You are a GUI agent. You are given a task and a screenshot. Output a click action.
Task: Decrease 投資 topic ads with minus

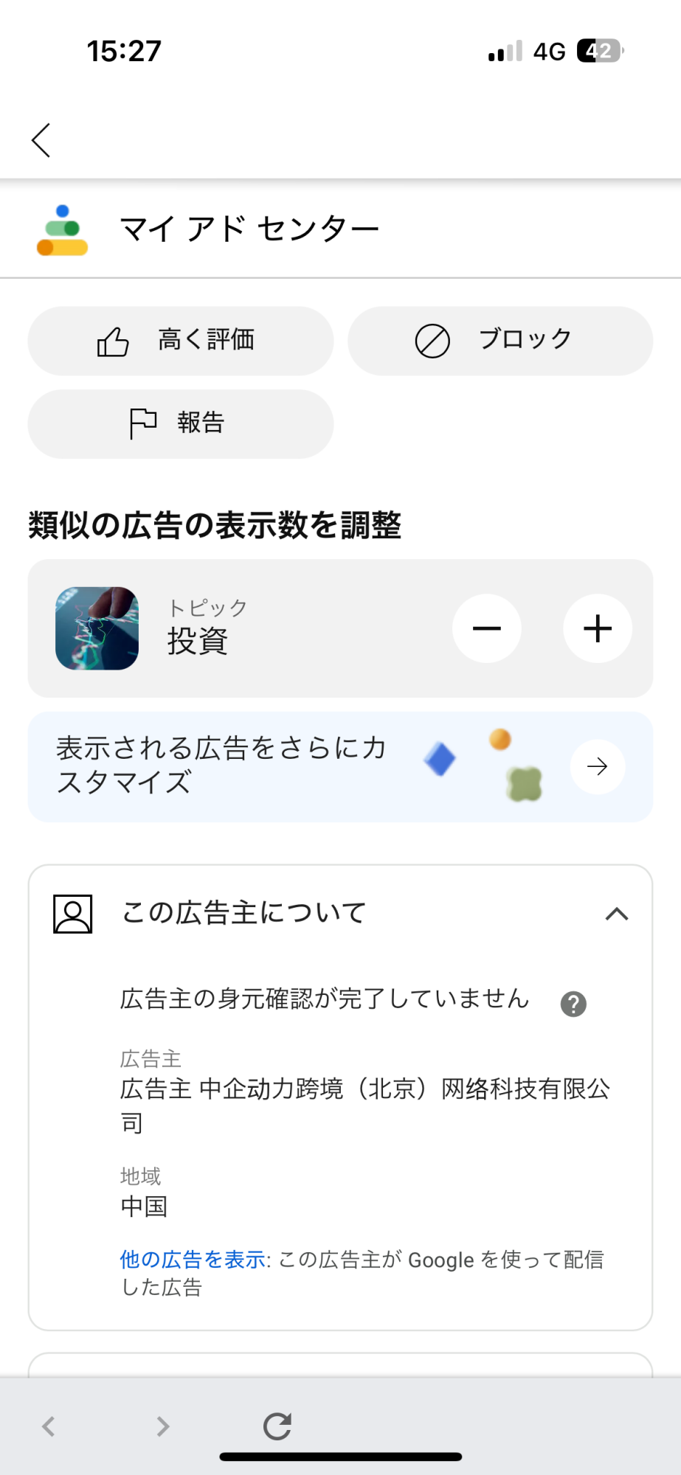tap(487, 628)
